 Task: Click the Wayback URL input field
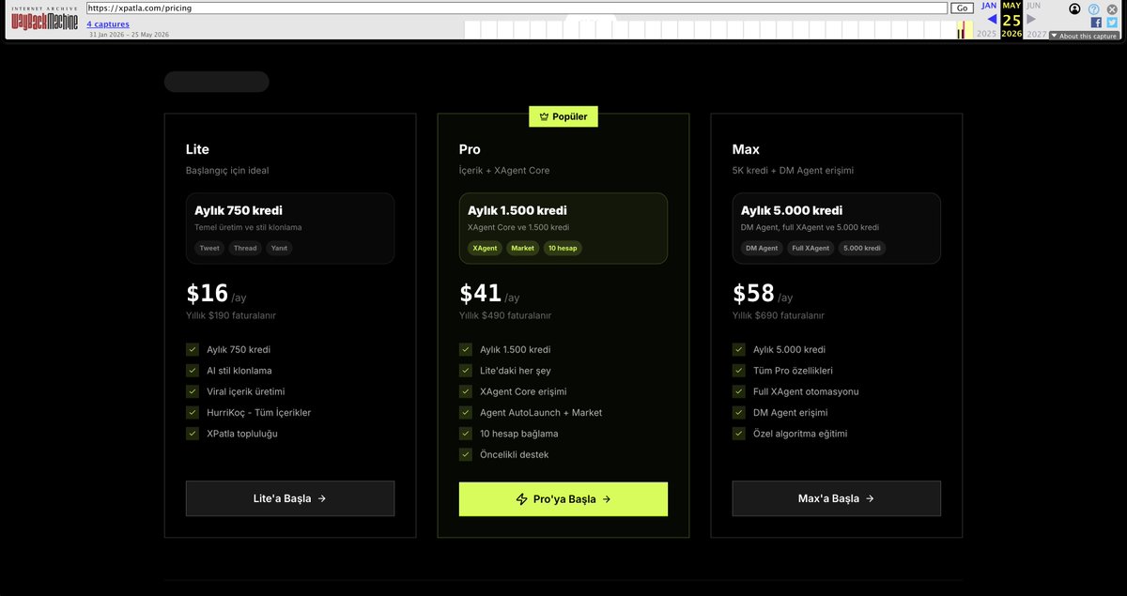pos(517,8)
